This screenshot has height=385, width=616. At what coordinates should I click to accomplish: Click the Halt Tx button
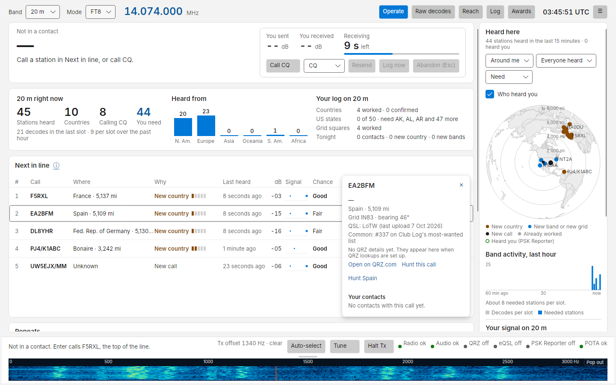pos(379,346)
